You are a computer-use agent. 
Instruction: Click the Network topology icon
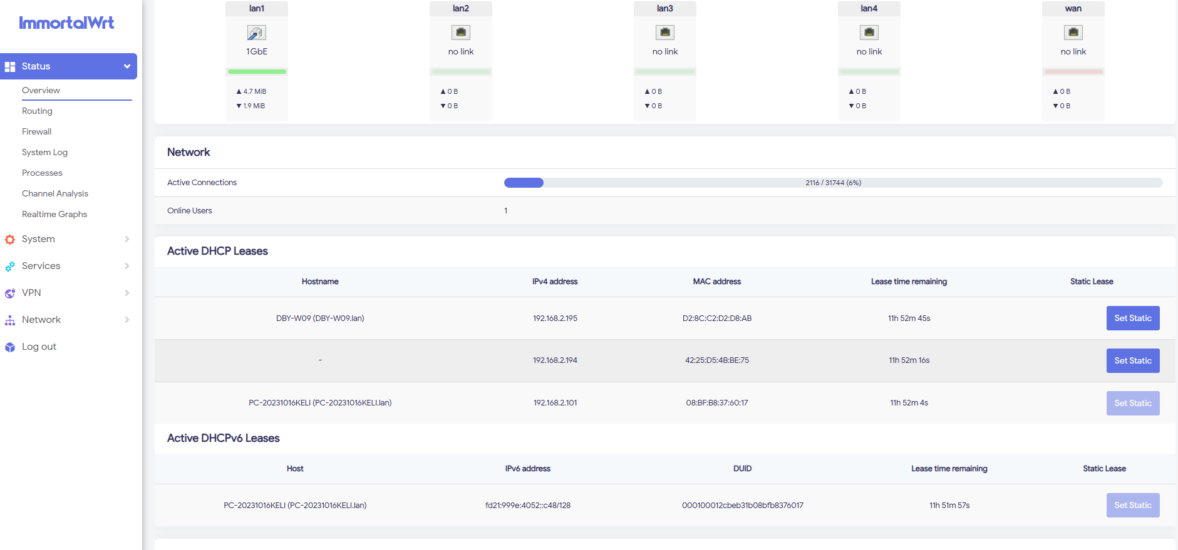(x=10, y=320)
